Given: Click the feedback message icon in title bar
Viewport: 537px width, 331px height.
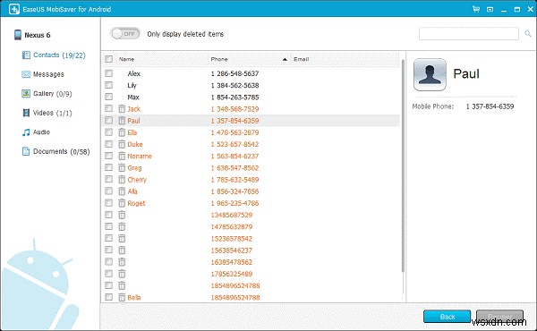Looking at the screenshot, I should pyautogui.click(x=490, y=10).
